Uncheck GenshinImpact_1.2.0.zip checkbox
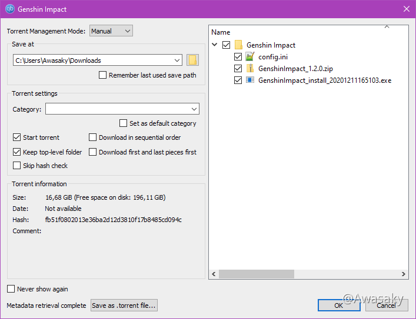This screenshot has height=319, width=416. [x=238, y=68]
